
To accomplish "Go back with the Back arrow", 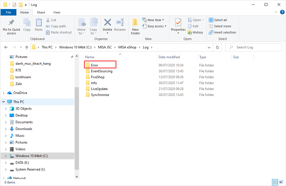I will tap(6, 47).
